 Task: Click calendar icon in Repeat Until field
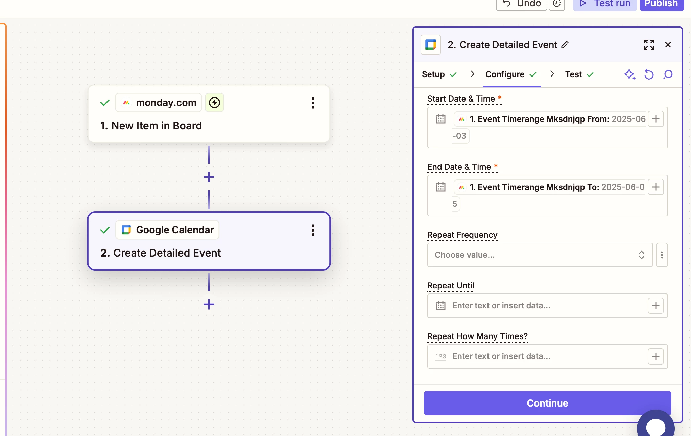[441, 306]
